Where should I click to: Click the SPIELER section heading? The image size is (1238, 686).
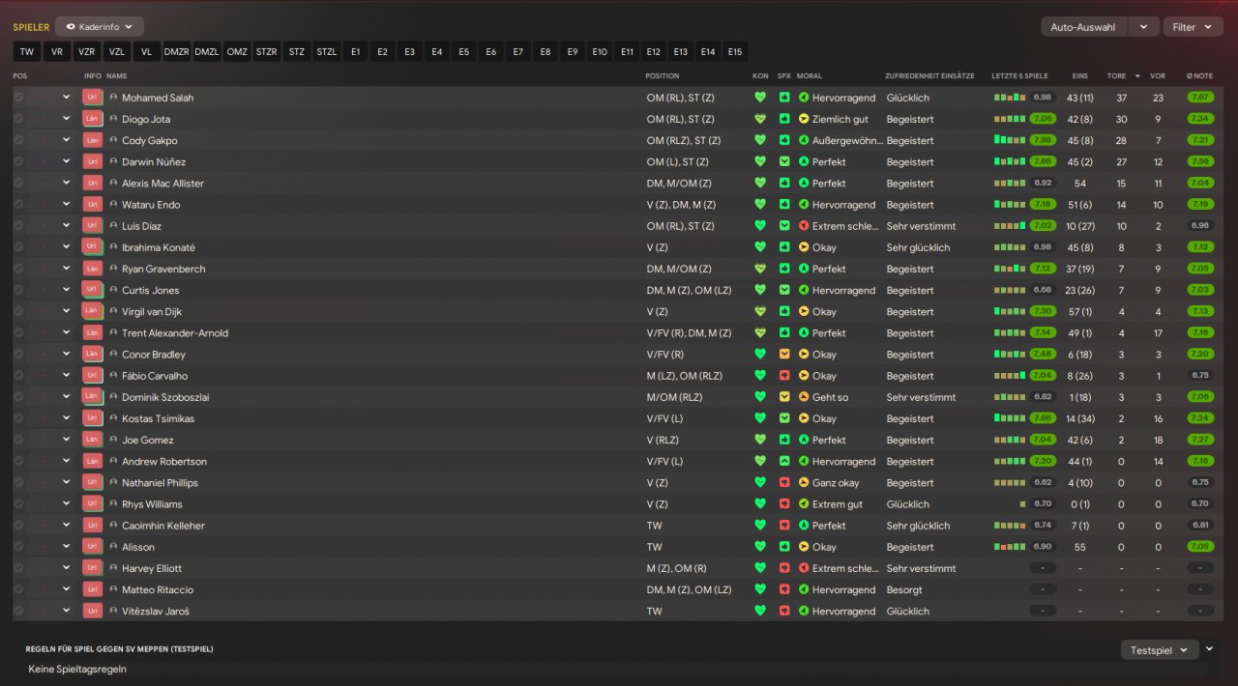click(31, 27)
